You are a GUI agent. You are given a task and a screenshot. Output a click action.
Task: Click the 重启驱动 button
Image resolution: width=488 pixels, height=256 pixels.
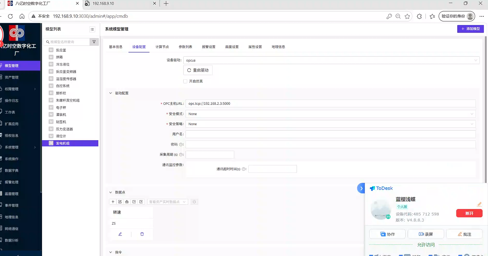click(198, 70)
